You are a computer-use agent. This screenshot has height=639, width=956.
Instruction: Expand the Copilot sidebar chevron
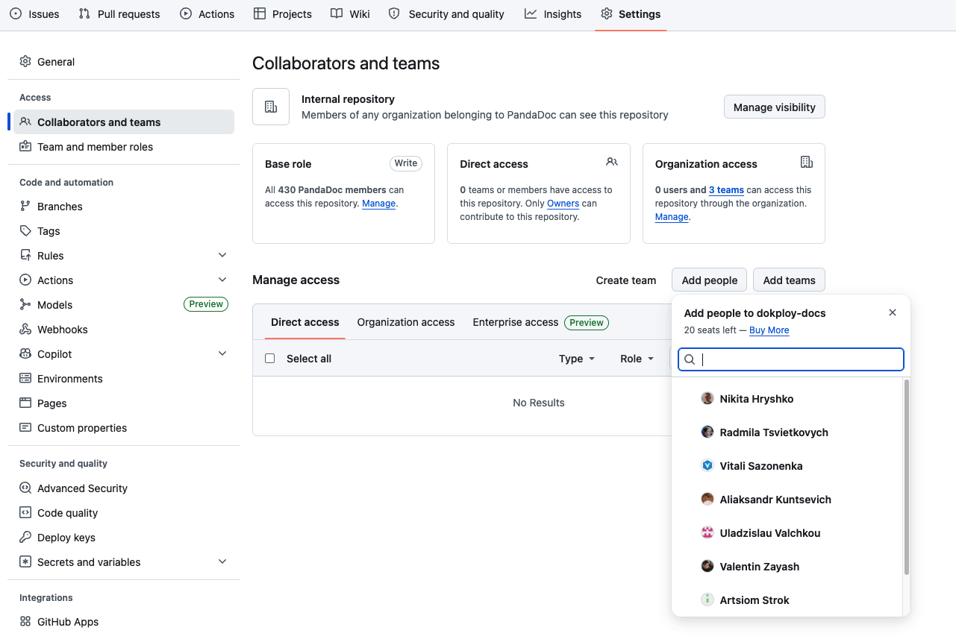(222, 354)
